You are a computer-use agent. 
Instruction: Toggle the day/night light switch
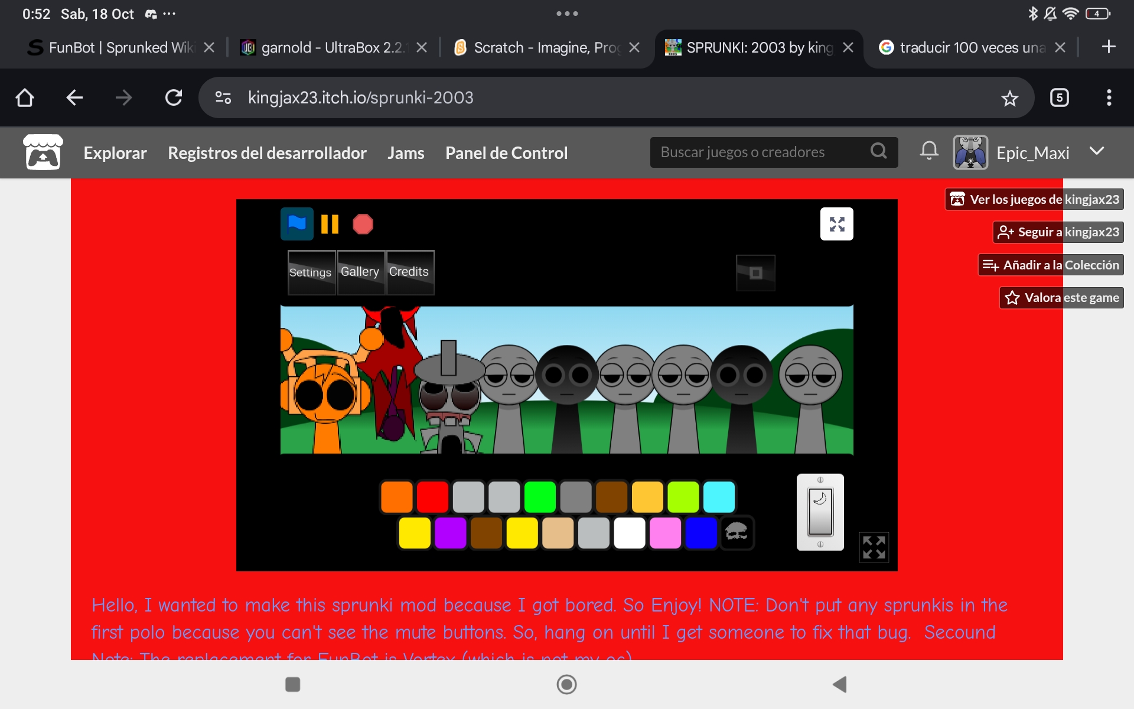[820, 512]
